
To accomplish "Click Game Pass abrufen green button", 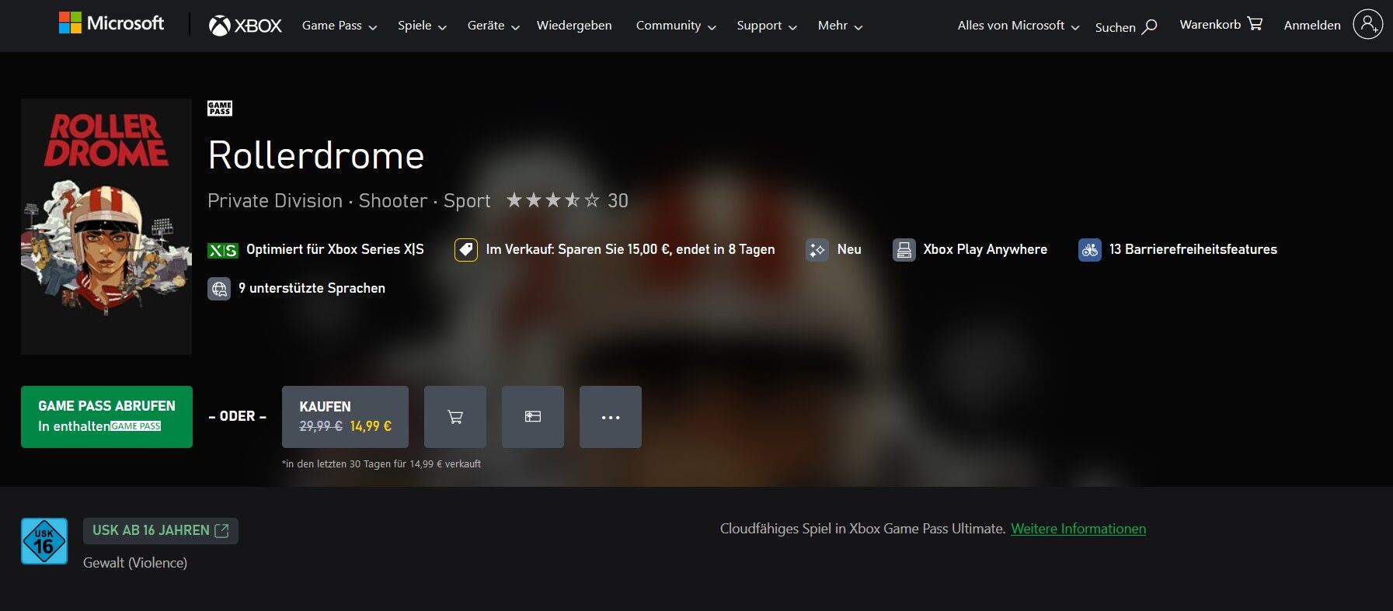I will (x=106, y=417).
